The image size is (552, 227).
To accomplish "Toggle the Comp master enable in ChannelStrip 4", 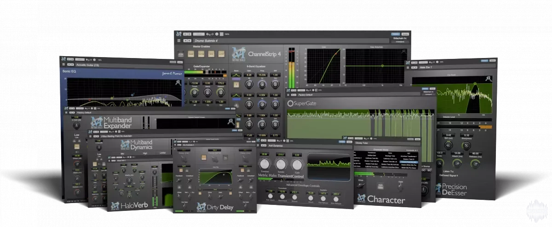I will point(201,54).
